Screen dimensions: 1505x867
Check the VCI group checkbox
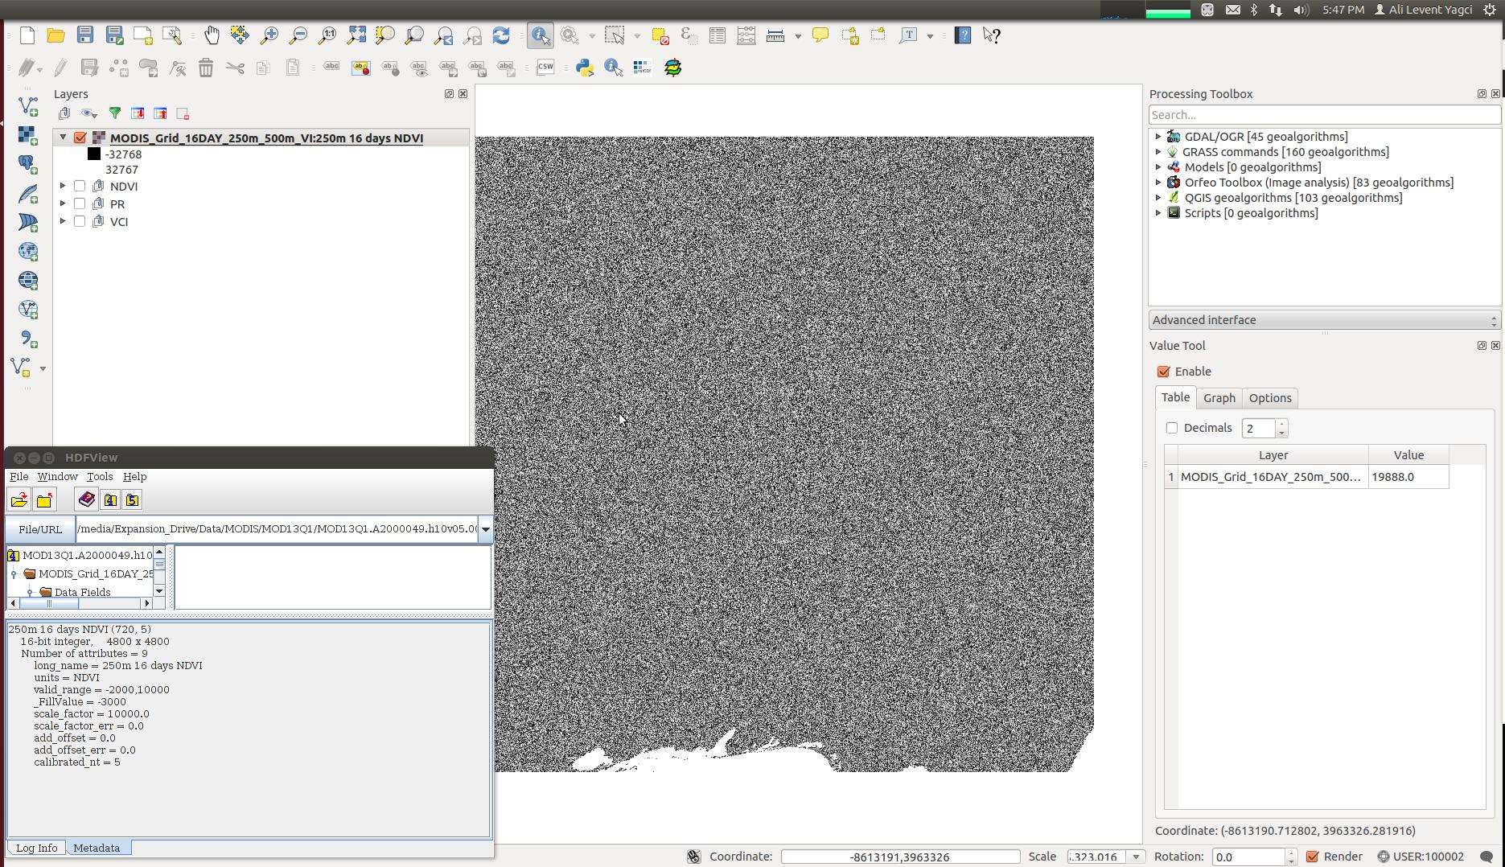[80, 221]
